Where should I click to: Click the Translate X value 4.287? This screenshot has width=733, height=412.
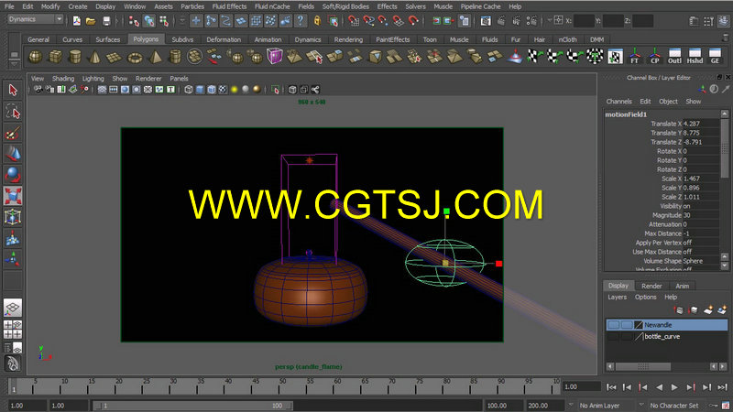point(701,124)
